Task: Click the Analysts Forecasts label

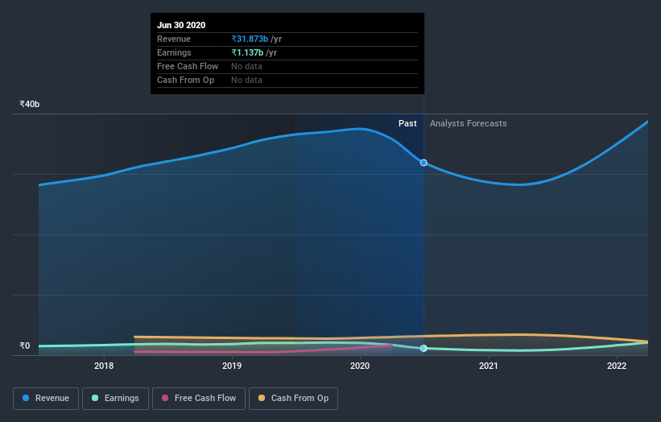Action: point(469,123)
